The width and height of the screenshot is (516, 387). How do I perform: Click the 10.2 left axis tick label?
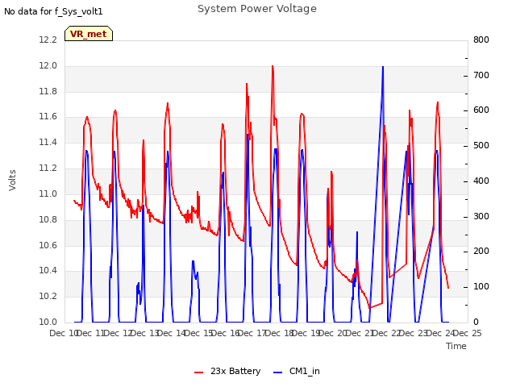48,296
